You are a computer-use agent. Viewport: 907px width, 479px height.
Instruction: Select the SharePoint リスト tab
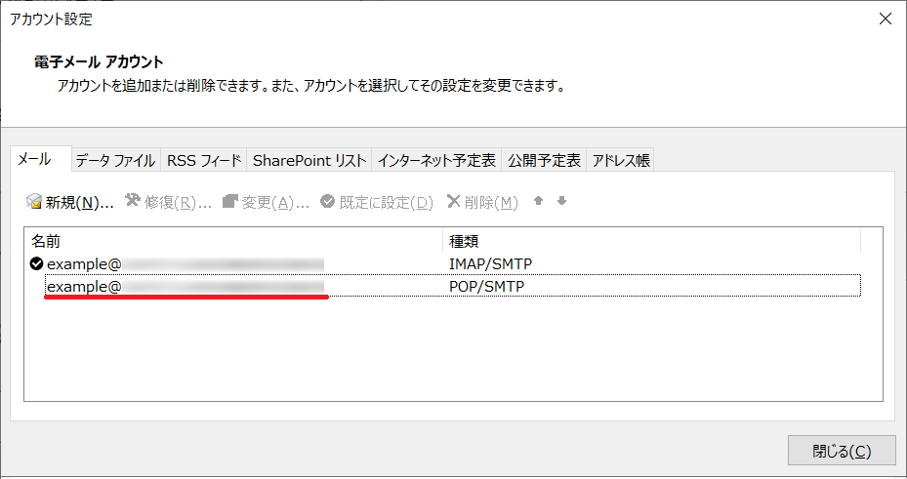(309, 161)
